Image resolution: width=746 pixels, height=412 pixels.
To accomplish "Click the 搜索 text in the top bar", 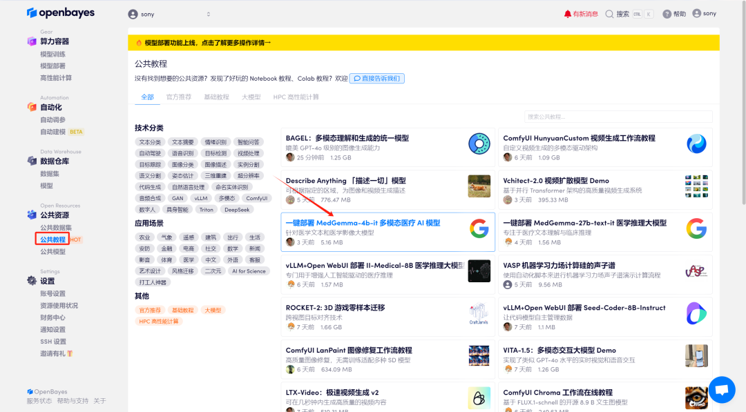I will pos(623,14).
